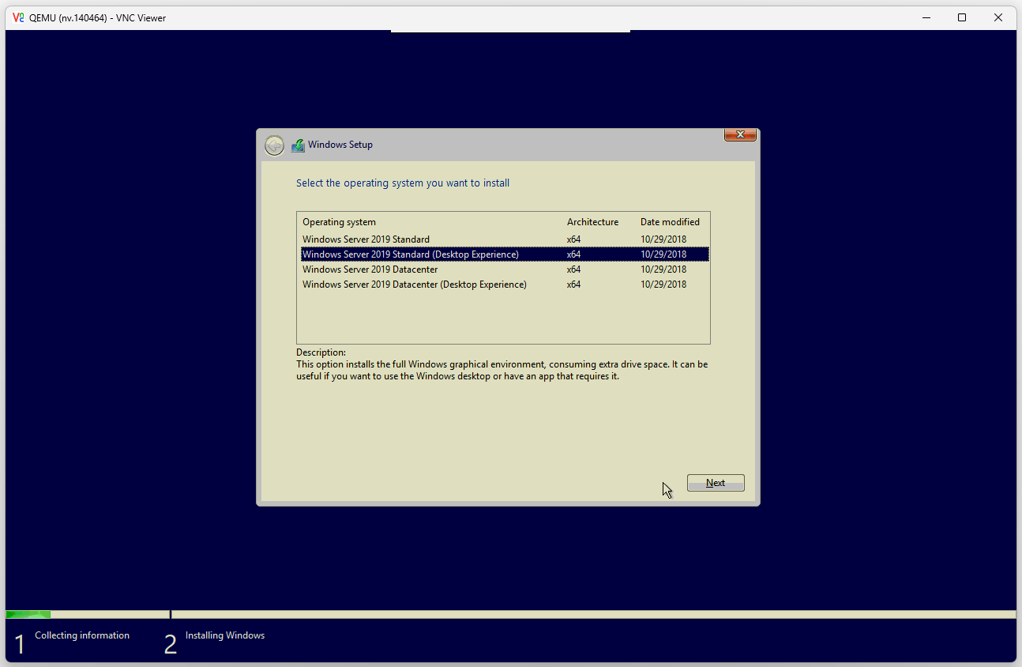Click the green installation progress bar
The width and height of the screenshot is (1022, 667).
tap(28, 614)
